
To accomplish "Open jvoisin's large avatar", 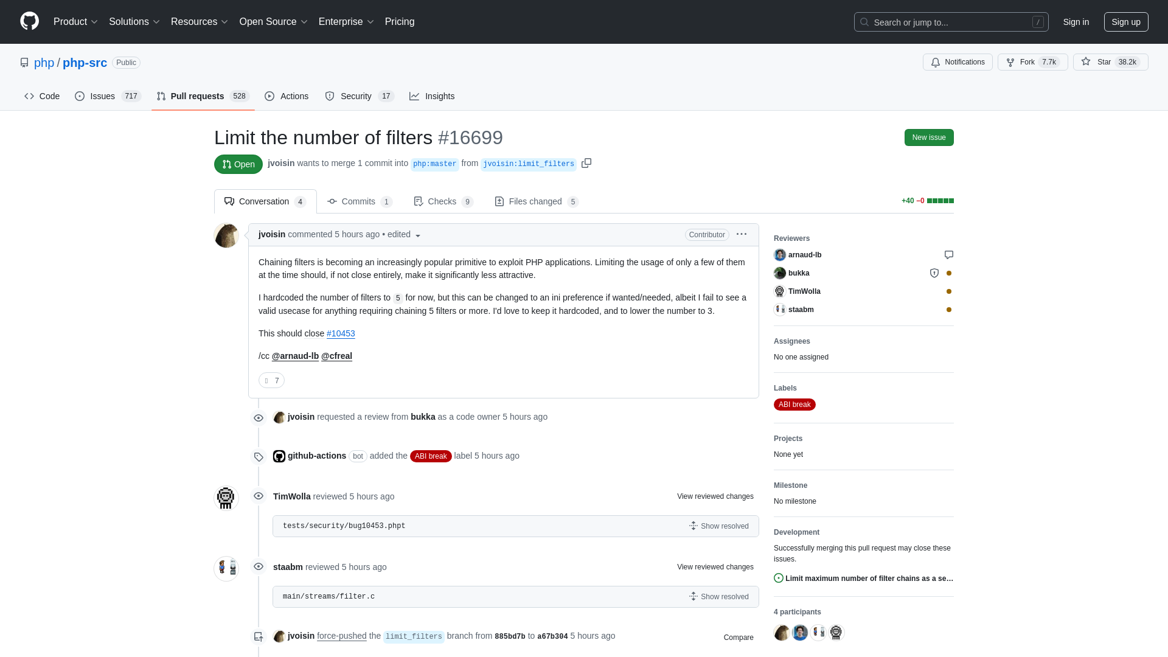I will pos(226,235).
